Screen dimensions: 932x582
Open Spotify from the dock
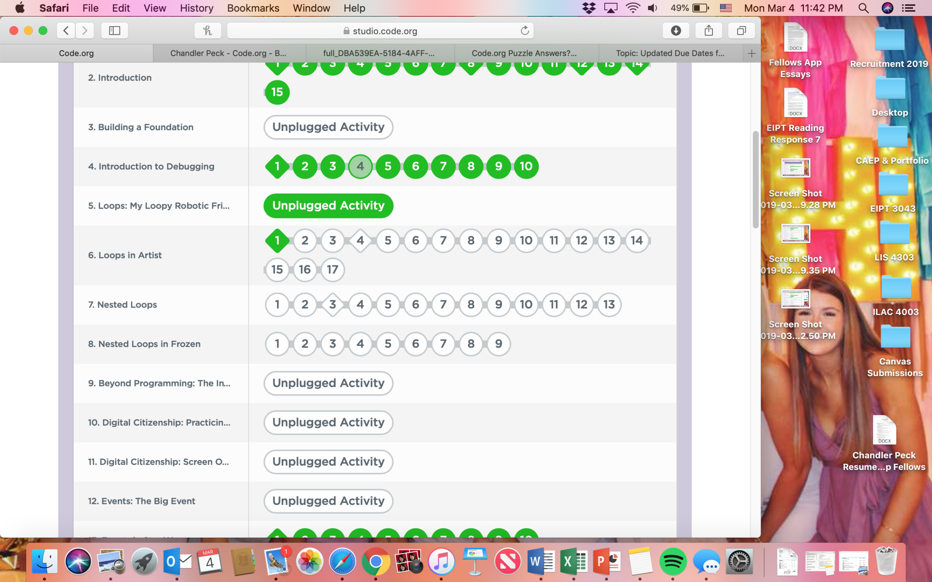point(673,562)
